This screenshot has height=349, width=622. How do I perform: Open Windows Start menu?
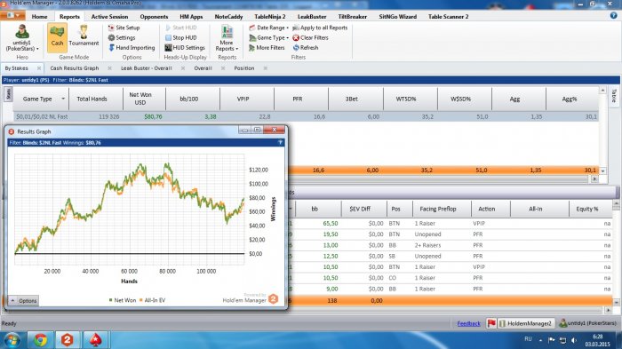[12, 340]
